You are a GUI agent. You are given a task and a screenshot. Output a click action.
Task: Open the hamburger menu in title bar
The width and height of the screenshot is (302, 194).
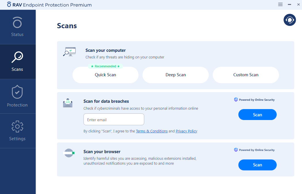pos(280,5)
